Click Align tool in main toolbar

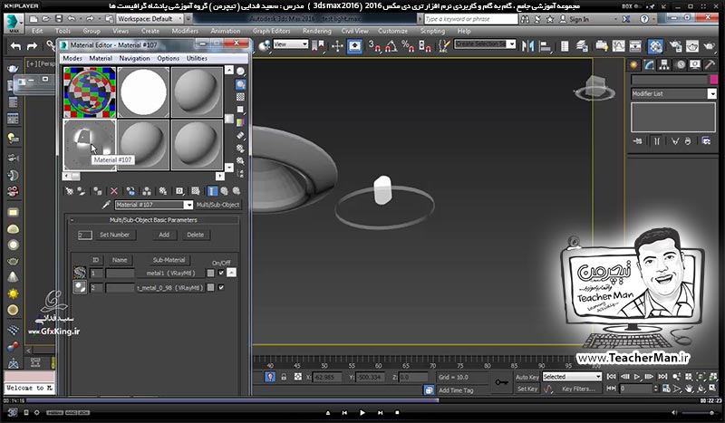coord(546,45)
